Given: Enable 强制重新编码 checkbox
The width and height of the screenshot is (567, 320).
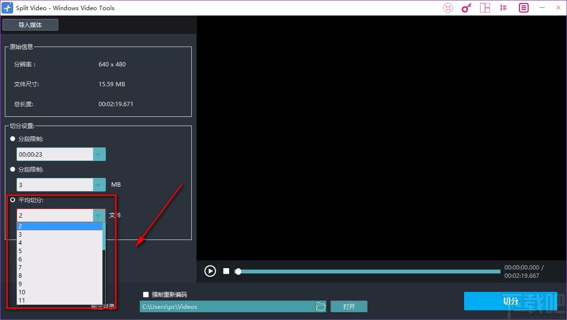Looking at the screenshot, I should click(145, 294).
